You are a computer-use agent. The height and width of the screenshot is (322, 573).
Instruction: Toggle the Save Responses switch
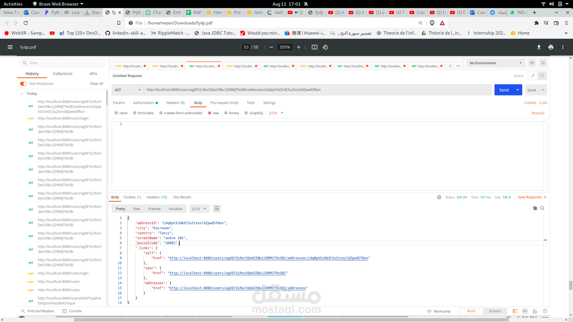[24, 84]
